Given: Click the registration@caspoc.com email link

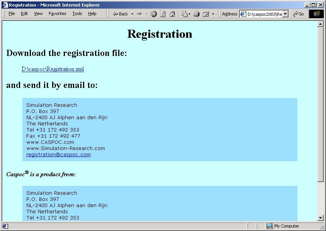Looking at the screenshot, I should pyautogui.click(x=58, y=154).
